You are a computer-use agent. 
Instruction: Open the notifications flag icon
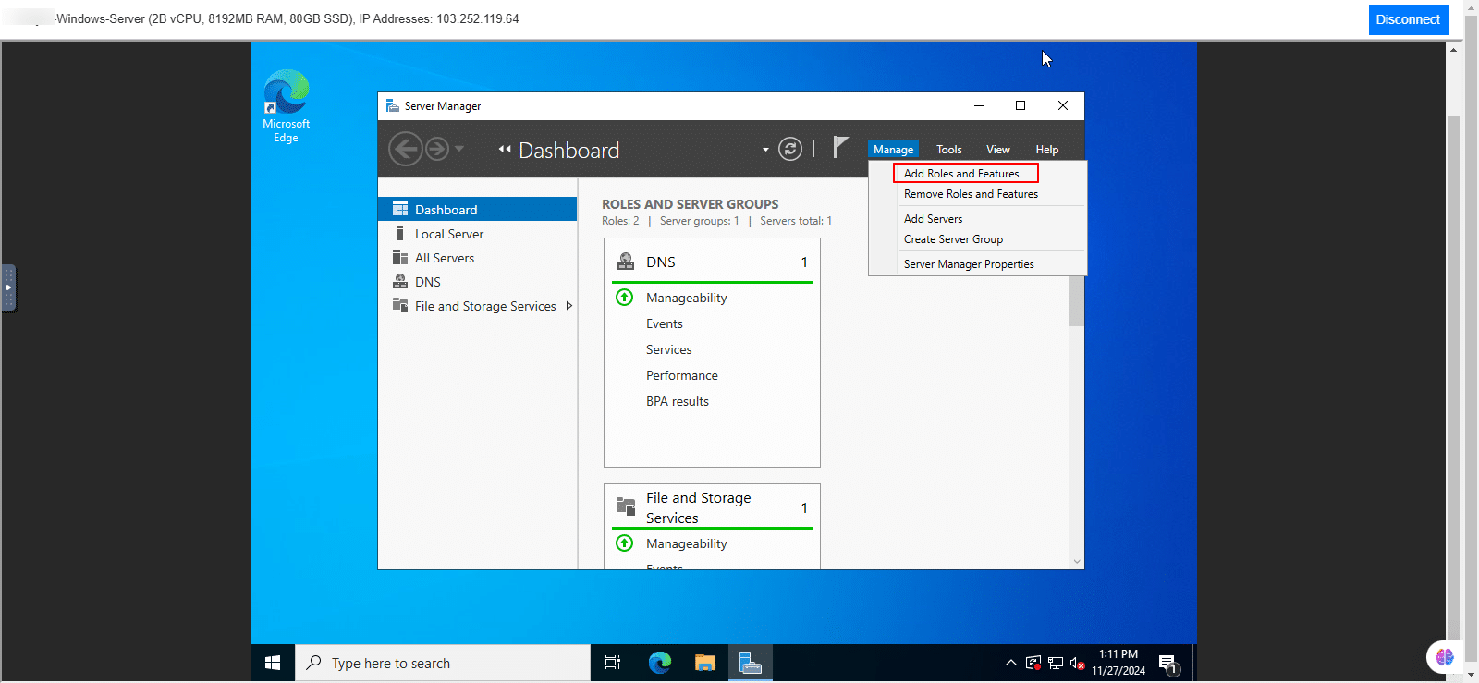(839, 148)
